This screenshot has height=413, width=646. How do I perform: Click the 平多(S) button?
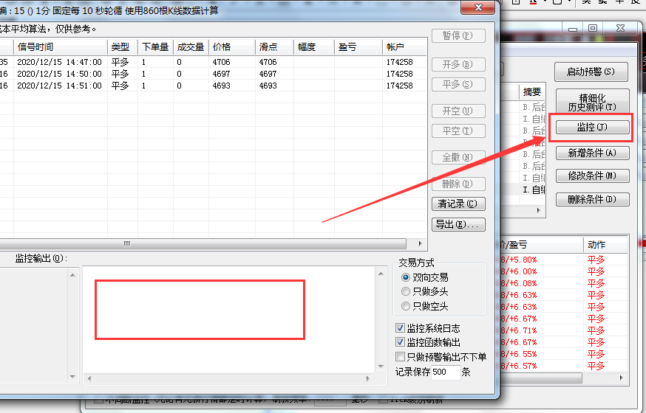(x=458, y=84)
